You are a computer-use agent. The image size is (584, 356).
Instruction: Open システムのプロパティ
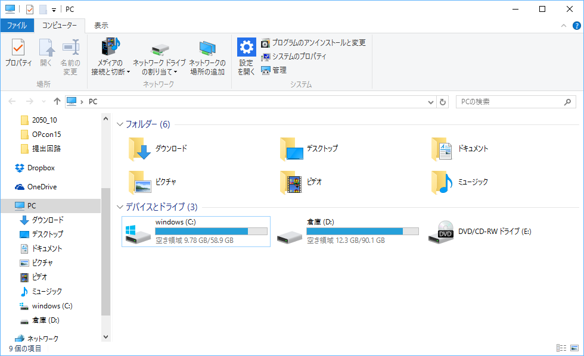tap(293, 57)
